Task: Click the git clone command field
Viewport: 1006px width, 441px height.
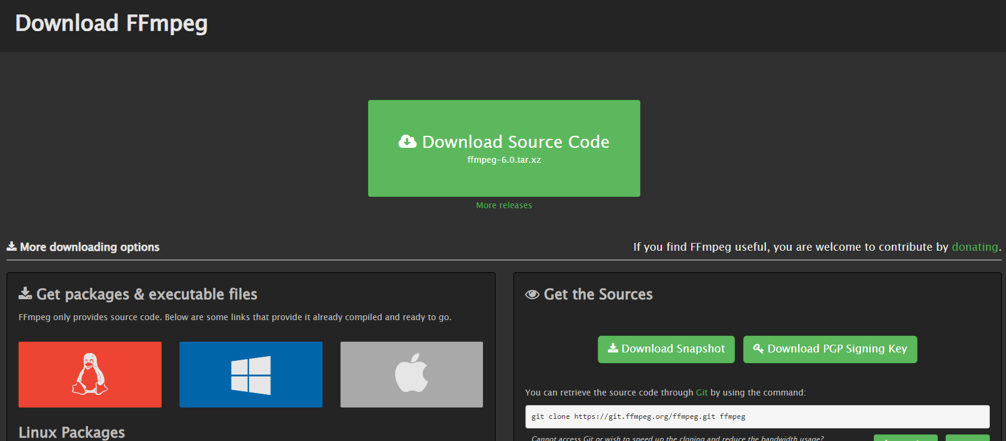Action: coord(758,416)
